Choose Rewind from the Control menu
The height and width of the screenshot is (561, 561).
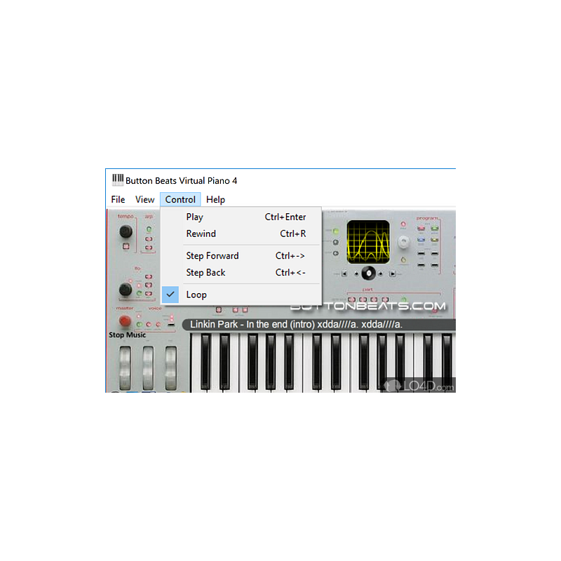pyautogui.click(x=241, y=234)
